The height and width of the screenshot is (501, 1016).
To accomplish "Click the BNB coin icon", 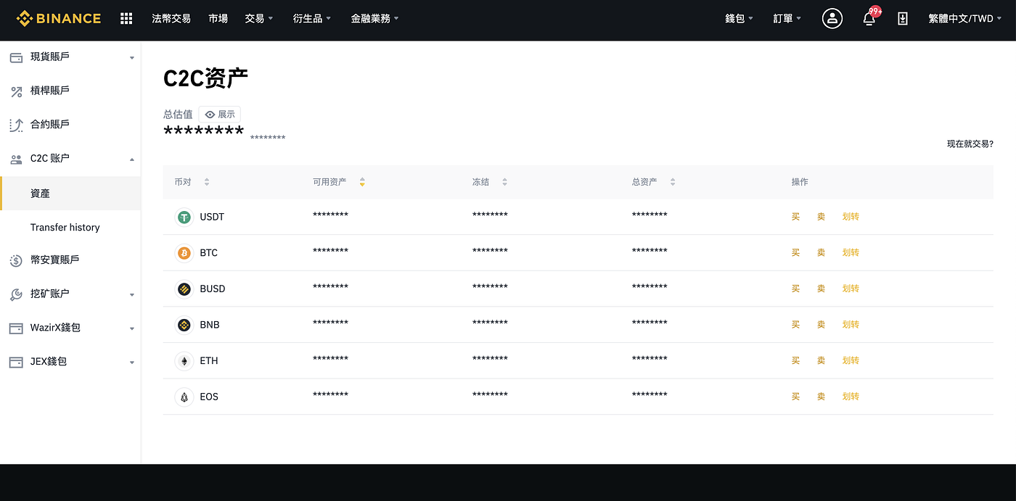I will (184, 325).
